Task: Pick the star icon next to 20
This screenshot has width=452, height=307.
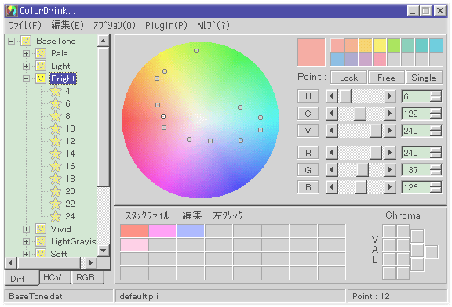Action: click(56, 191)
